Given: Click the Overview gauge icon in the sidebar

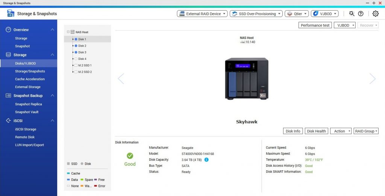Looking at the screenshot, I should pyautogui.click(x=8, y=30).
